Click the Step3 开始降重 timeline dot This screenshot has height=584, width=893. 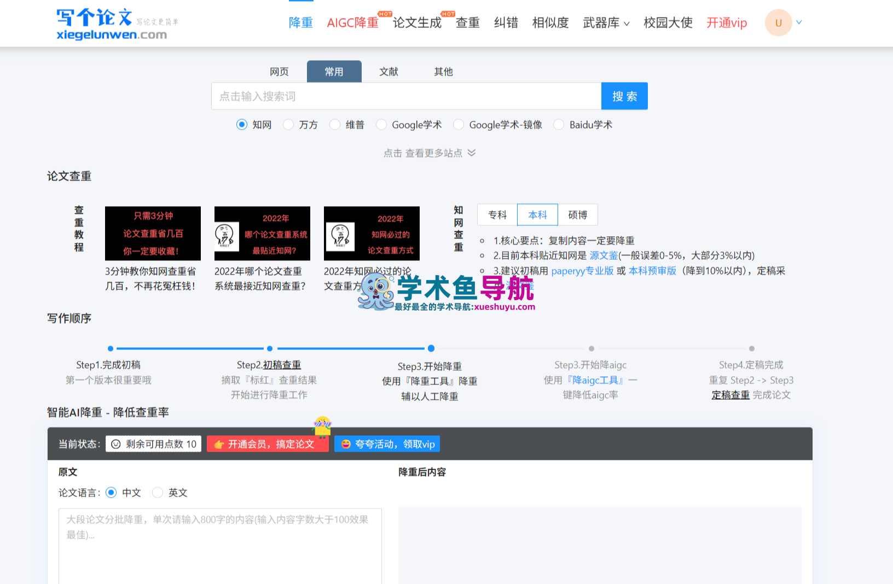coord(431,348)
